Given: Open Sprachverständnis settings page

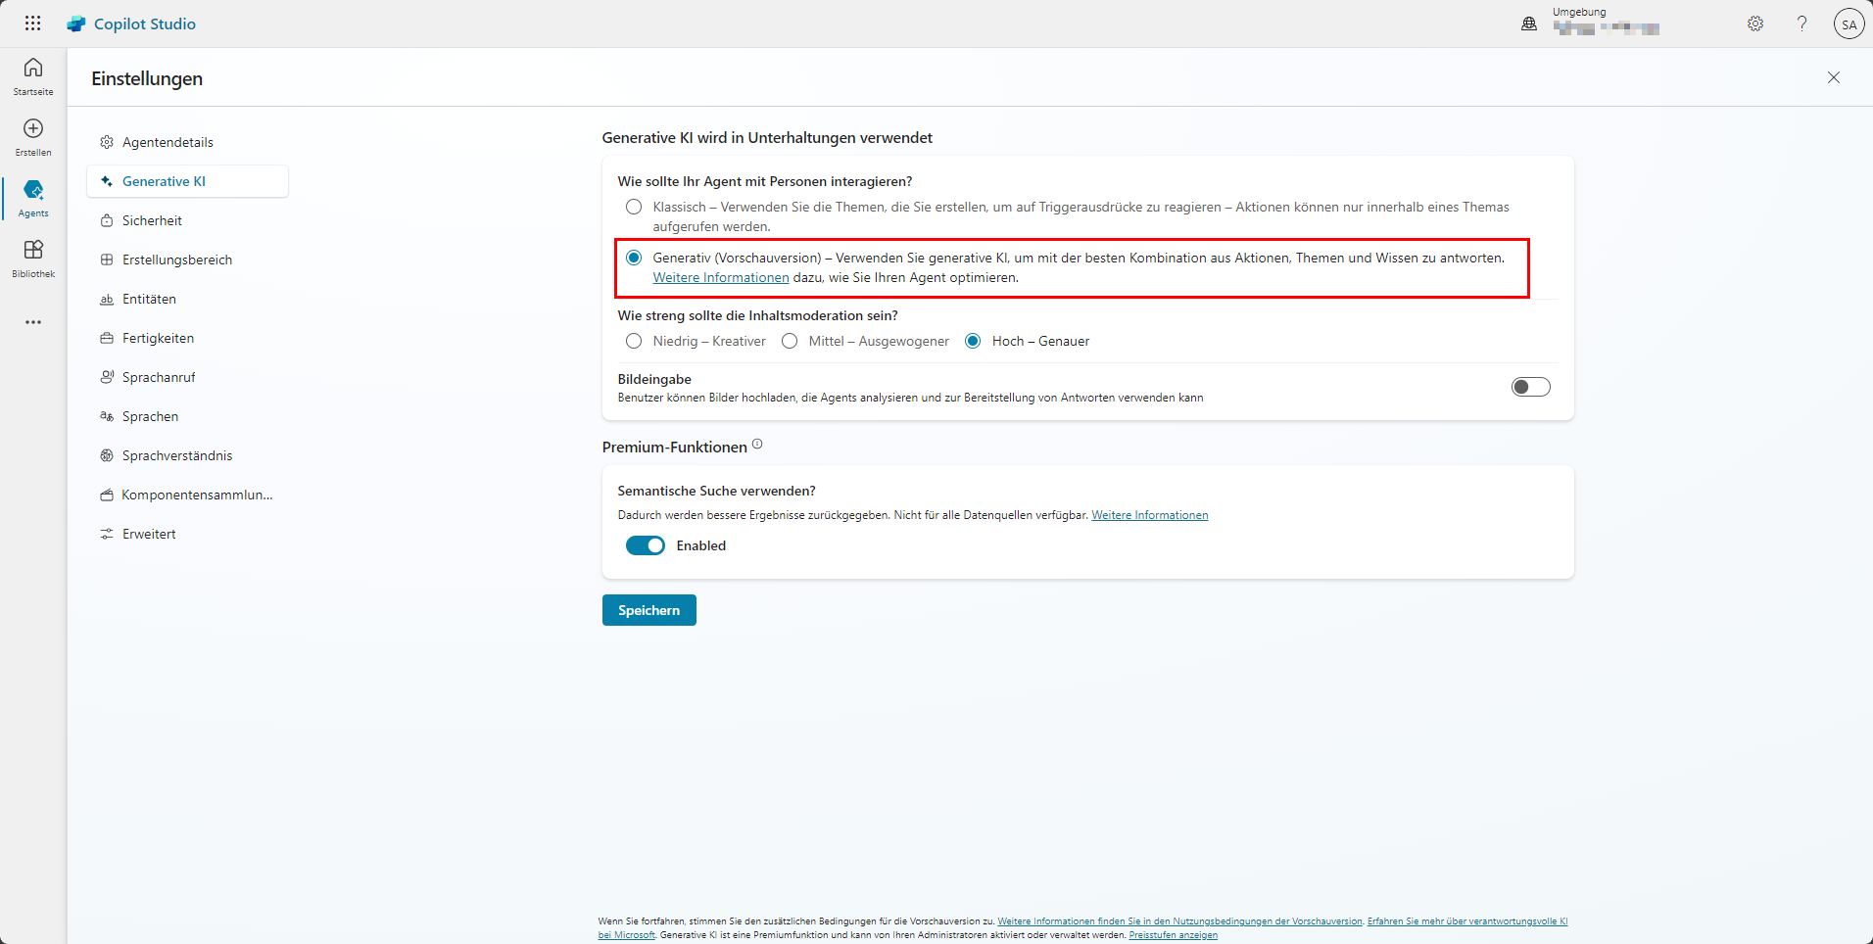Looking at the screenshot, I should [187, 455].
